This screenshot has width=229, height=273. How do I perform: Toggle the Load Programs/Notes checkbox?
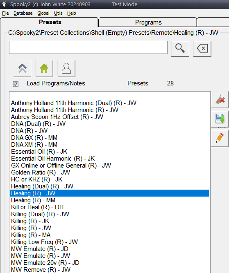[x=16, y=84]
